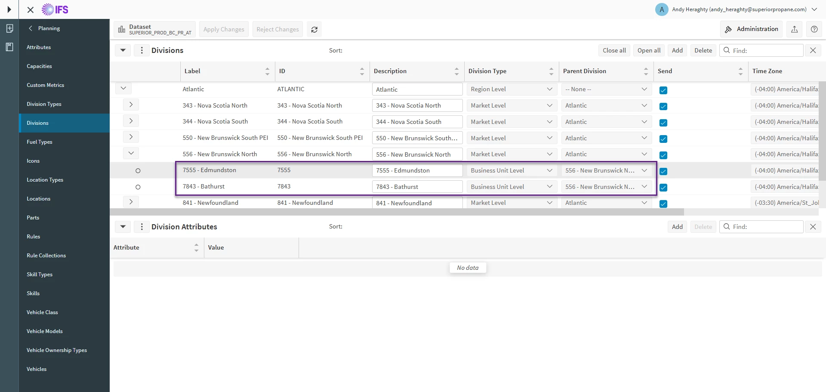Expand the 343 - Nova Scotia North row
Viewport: 826px width, 392px height.
pyautogui.click(x=131, y=105)
